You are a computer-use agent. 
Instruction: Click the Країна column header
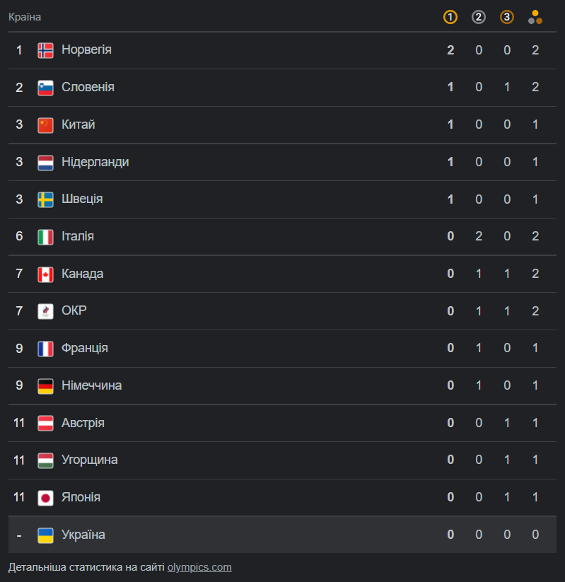coord(25,17)
